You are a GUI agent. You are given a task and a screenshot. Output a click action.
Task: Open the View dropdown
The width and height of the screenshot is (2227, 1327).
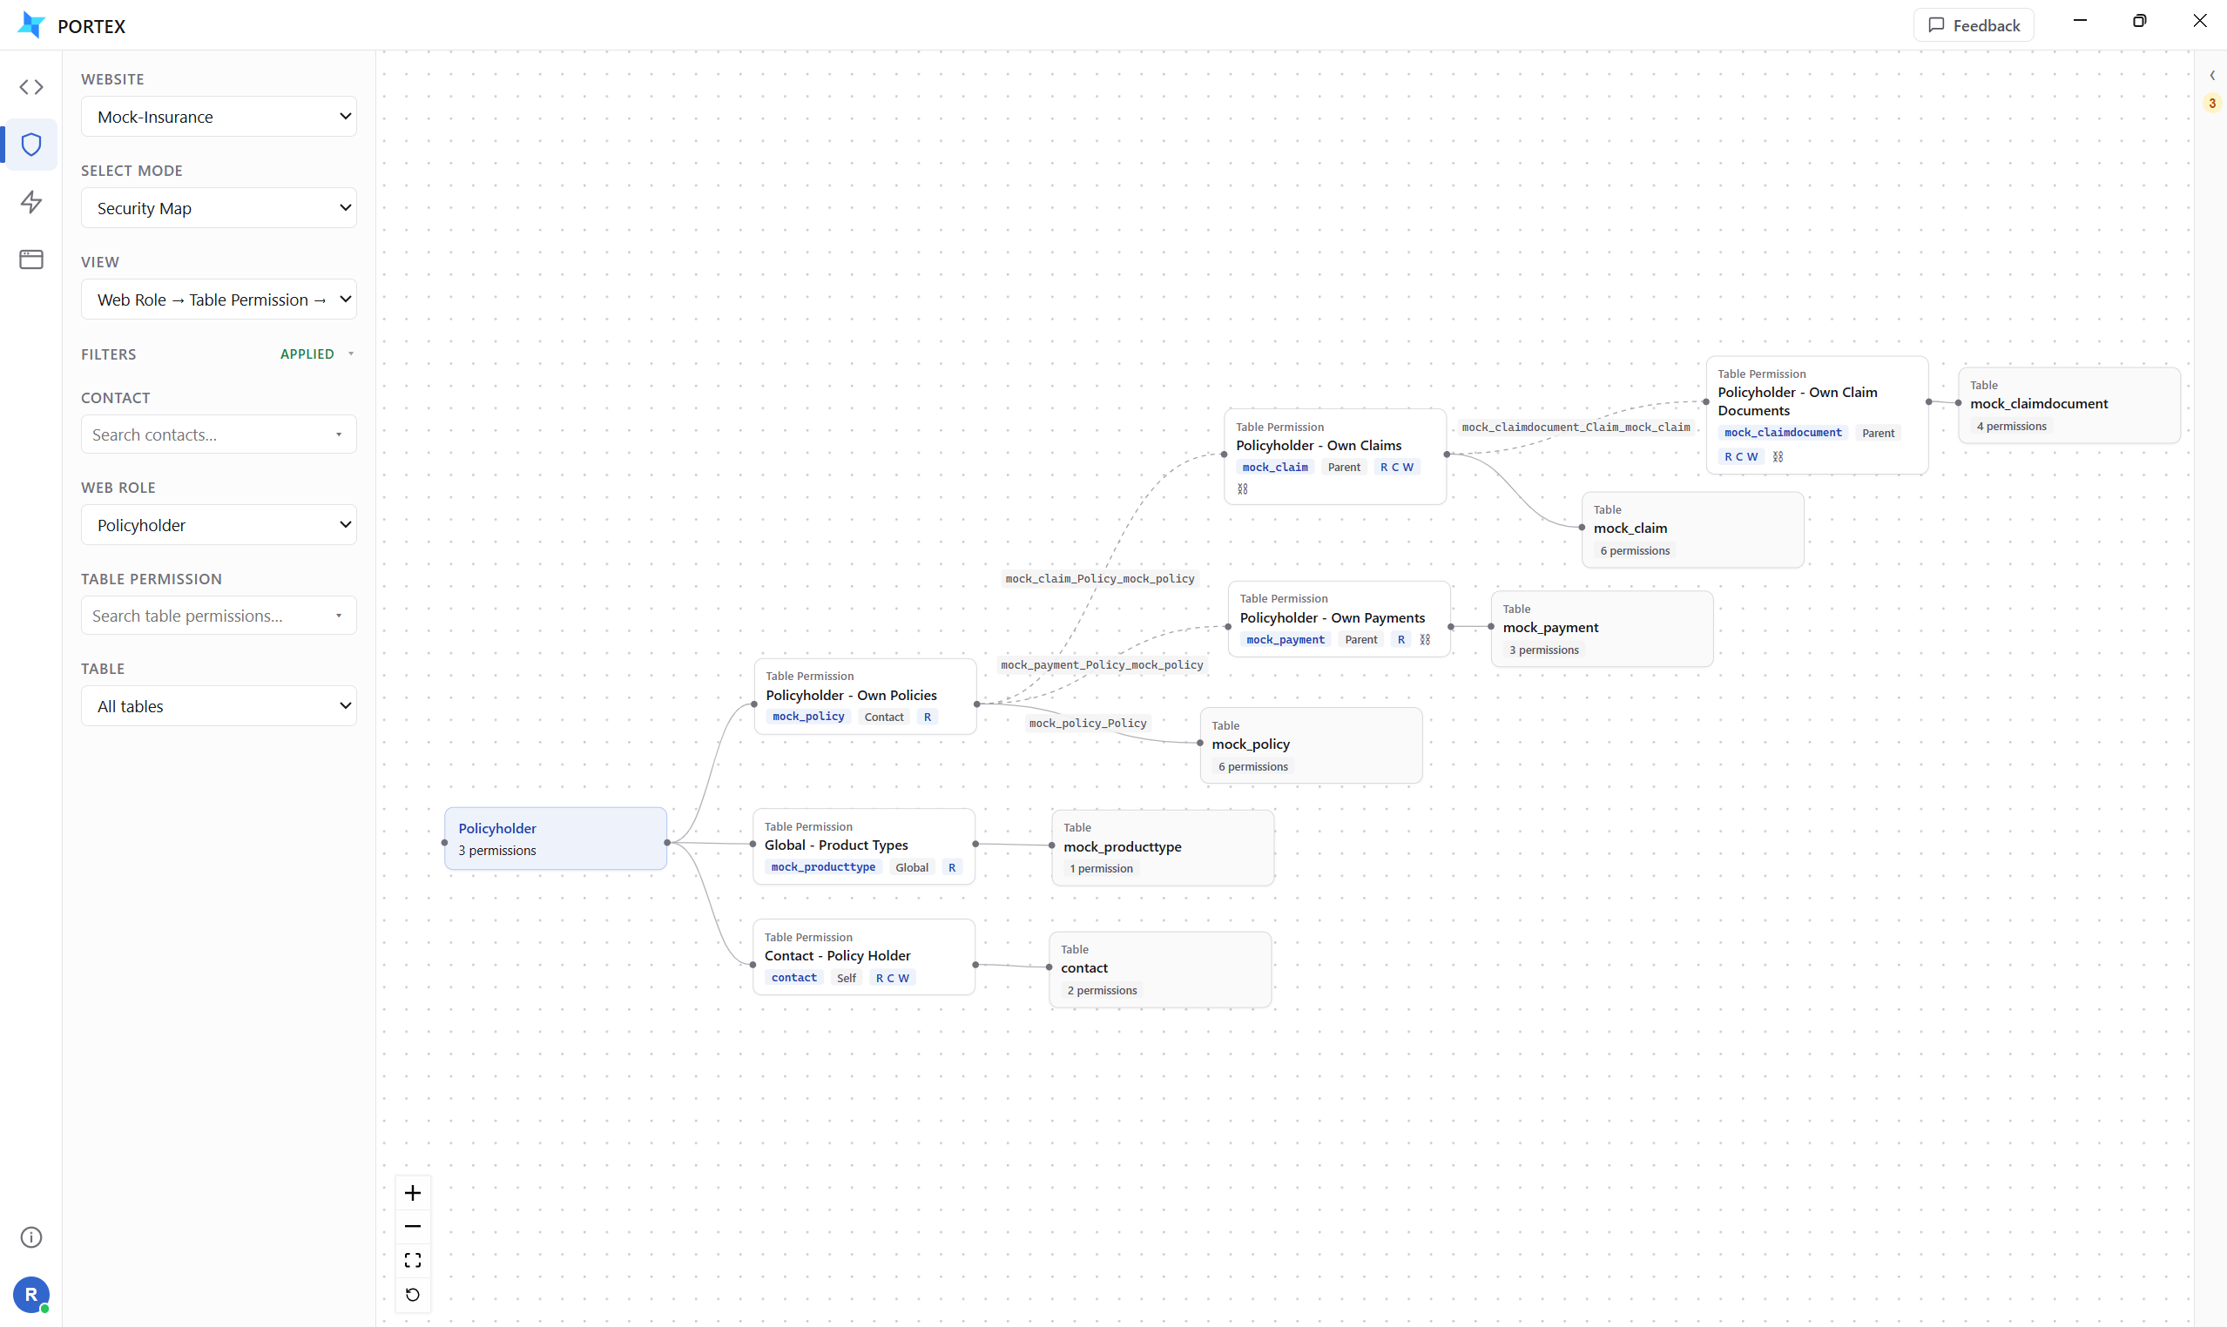(219, 300)
